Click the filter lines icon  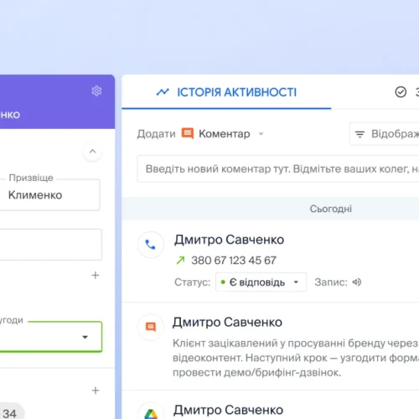(x=360, y=134)
